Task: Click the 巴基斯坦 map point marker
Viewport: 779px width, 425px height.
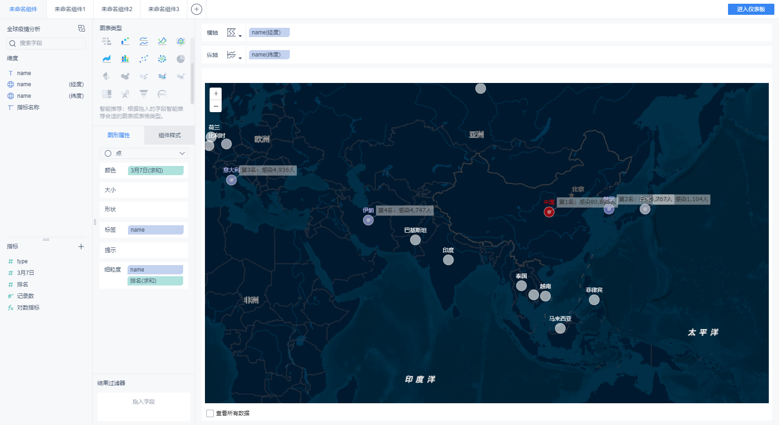Action: (415, 240)
